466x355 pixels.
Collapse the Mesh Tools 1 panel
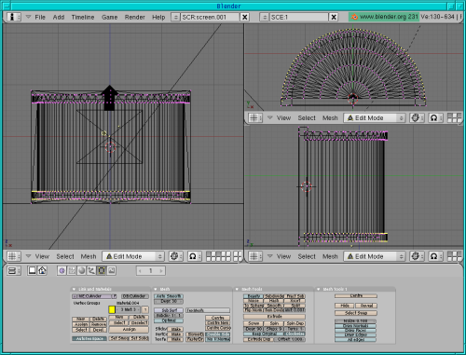point(319,289)
